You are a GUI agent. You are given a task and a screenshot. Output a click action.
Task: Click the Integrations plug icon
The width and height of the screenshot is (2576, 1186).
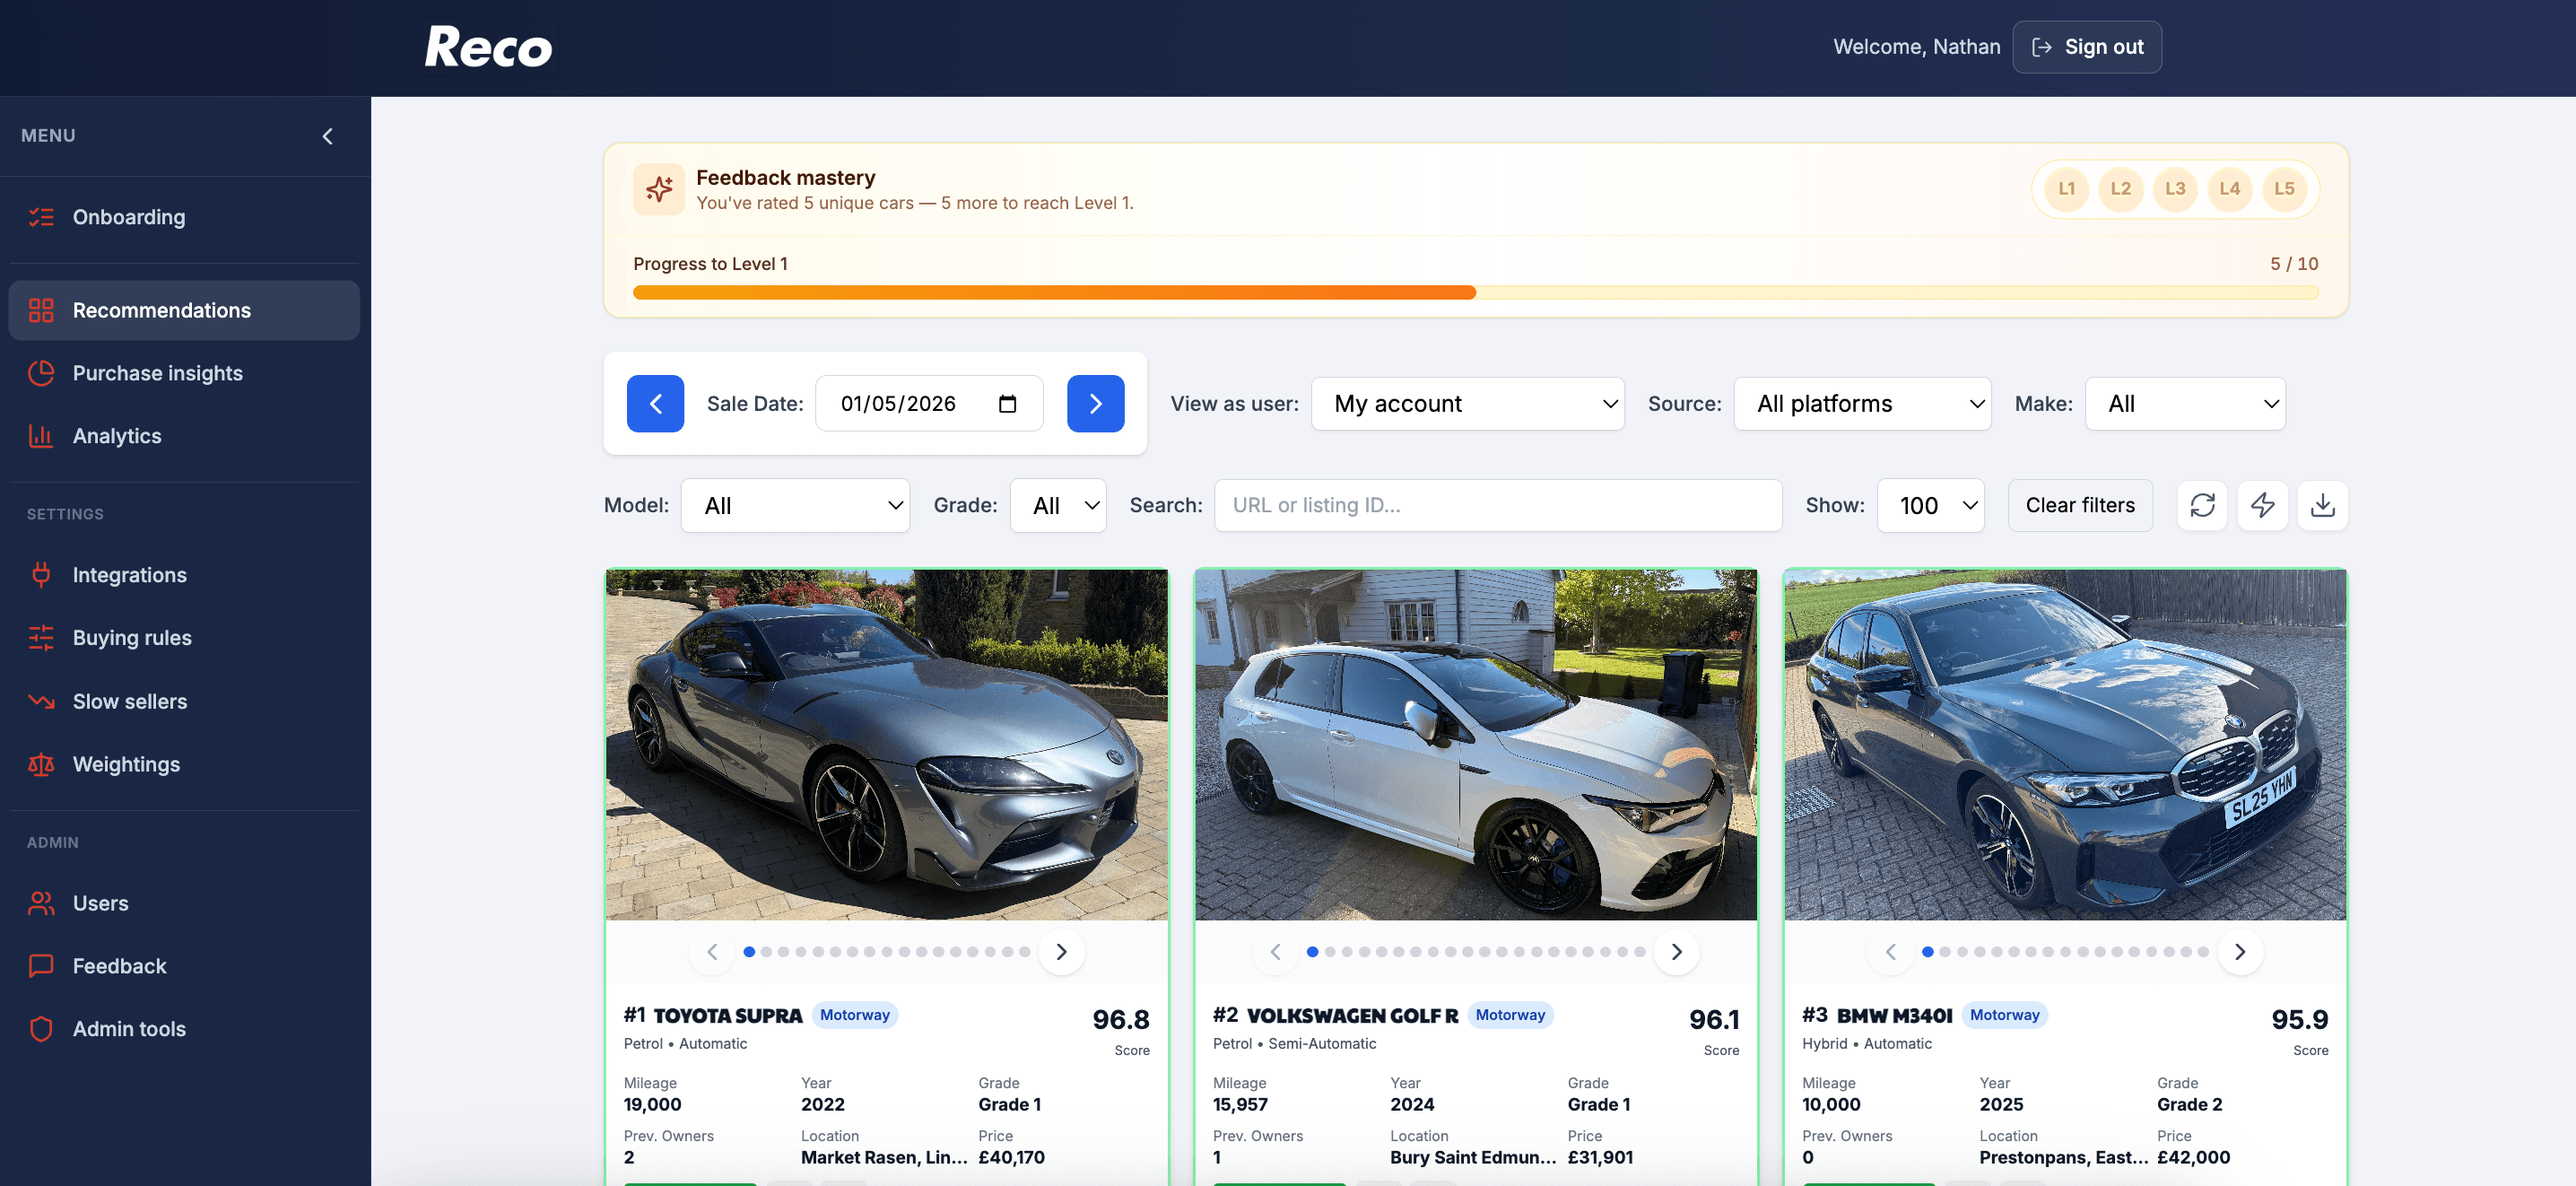[x=41, y=575]
